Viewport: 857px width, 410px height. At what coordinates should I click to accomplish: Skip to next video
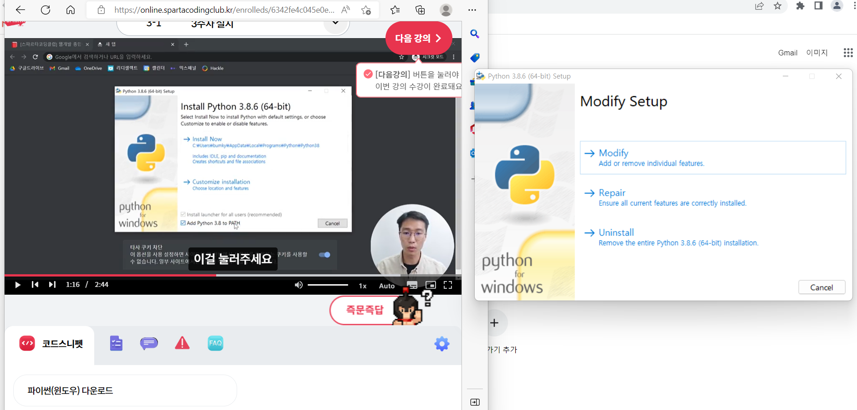pos(52,285)
